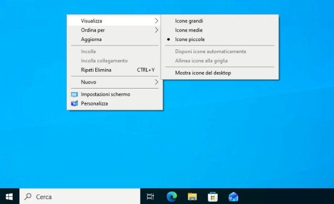Choose Aggiorna in the context menu
This screenshot has width=334, height=204.
click(x=114, y=39)
